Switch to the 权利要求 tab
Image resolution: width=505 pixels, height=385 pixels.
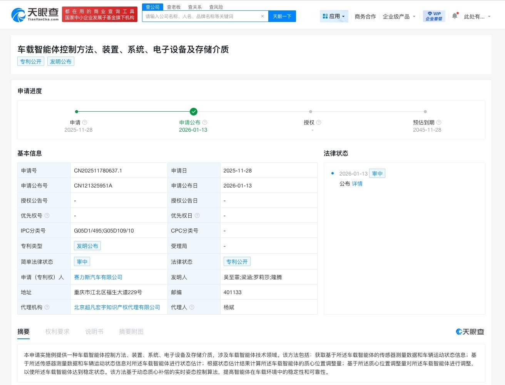57,331
